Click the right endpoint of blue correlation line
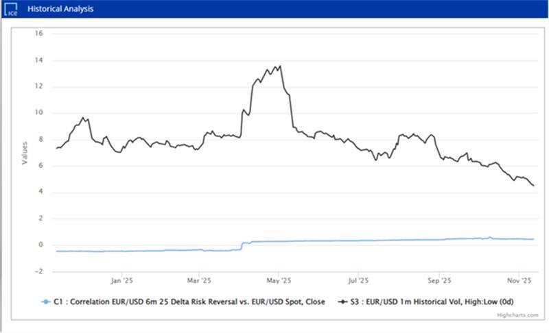Screen dimensions: 549x333 [x=534, y=239]
